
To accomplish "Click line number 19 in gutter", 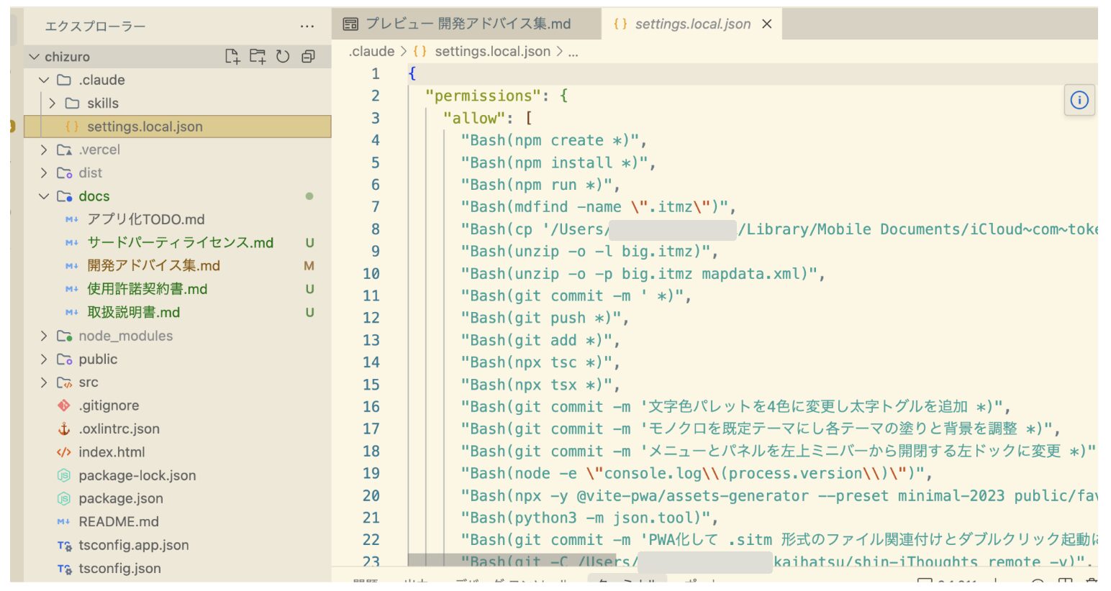I will point(371,473).
